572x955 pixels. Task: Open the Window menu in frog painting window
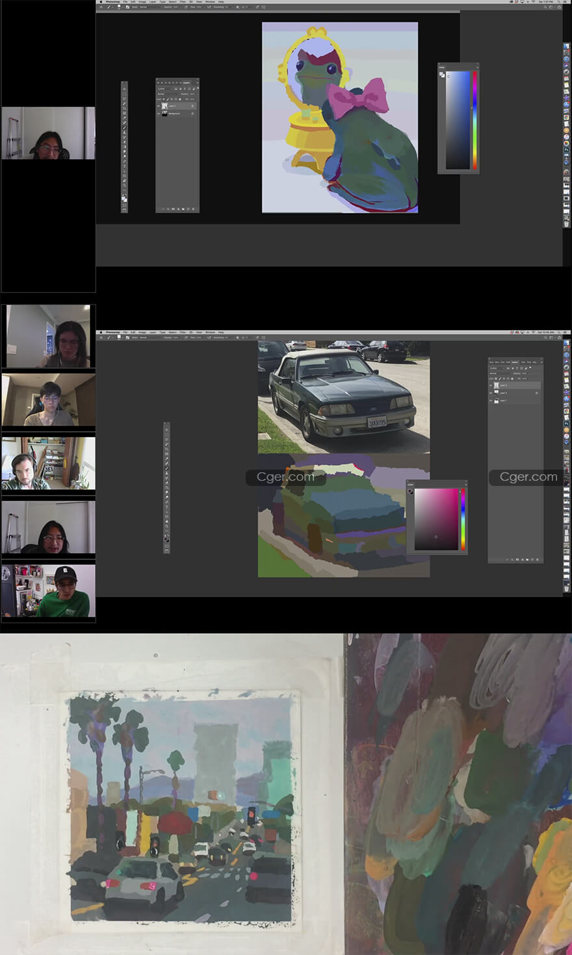[210, 2]
